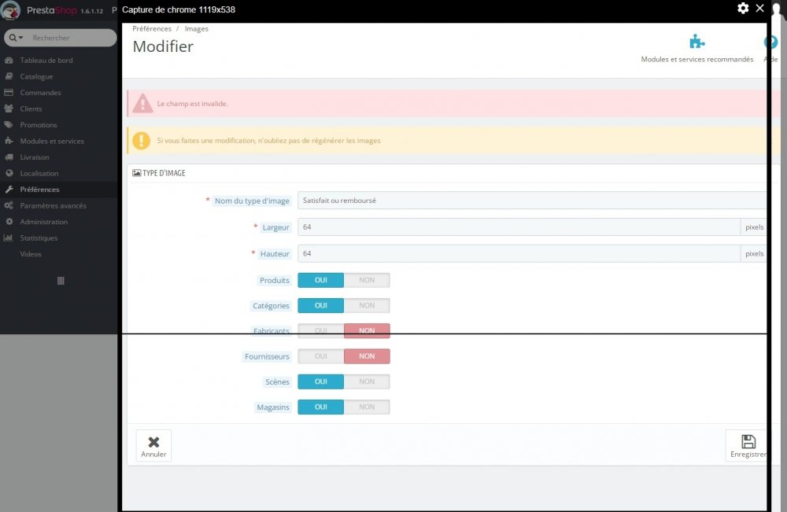Click the Tableau de bord gauge icon
The height and width of the screenshot is (512, 787).
click(x=9, y=61)
